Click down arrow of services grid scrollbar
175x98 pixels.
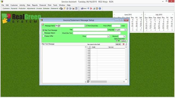126,79
